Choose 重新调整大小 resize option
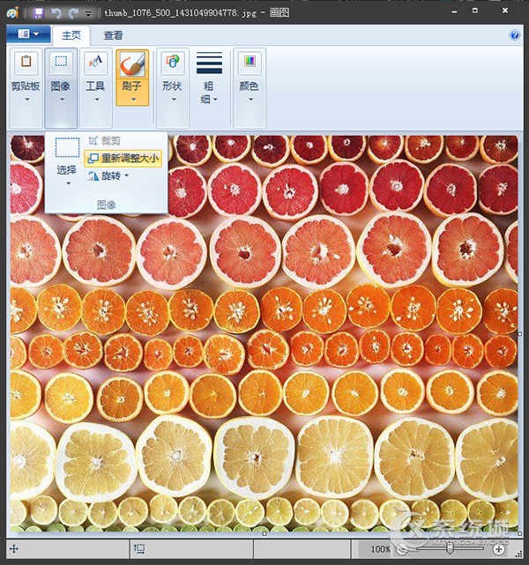The width and height of the screenshot is (529, 565). [123, 158]
